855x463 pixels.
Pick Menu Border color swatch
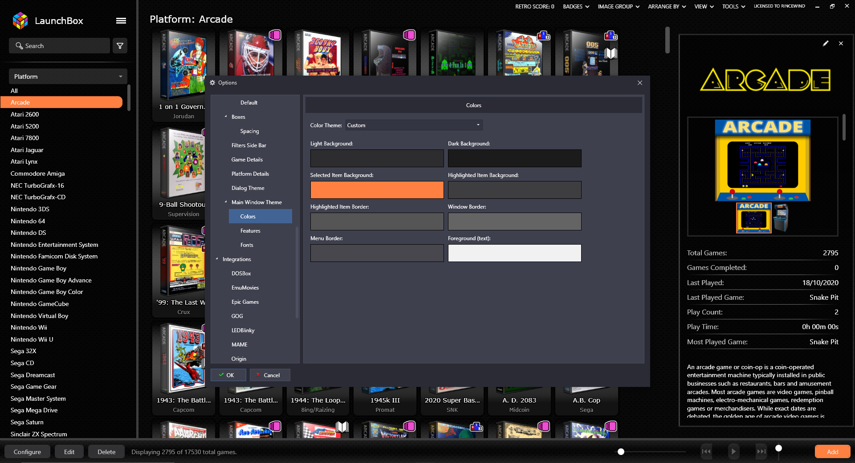tap(377, 253)
